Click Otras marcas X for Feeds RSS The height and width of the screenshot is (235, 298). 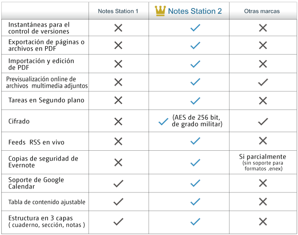point(263,141)
